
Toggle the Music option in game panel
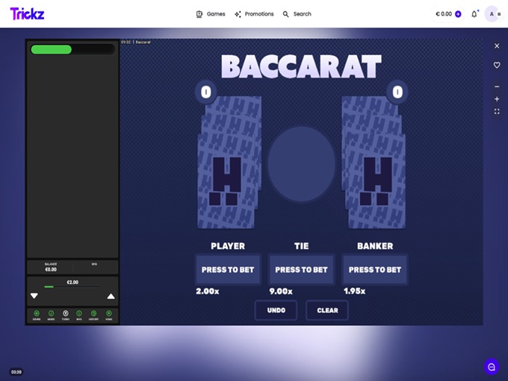tap(51, 314)
